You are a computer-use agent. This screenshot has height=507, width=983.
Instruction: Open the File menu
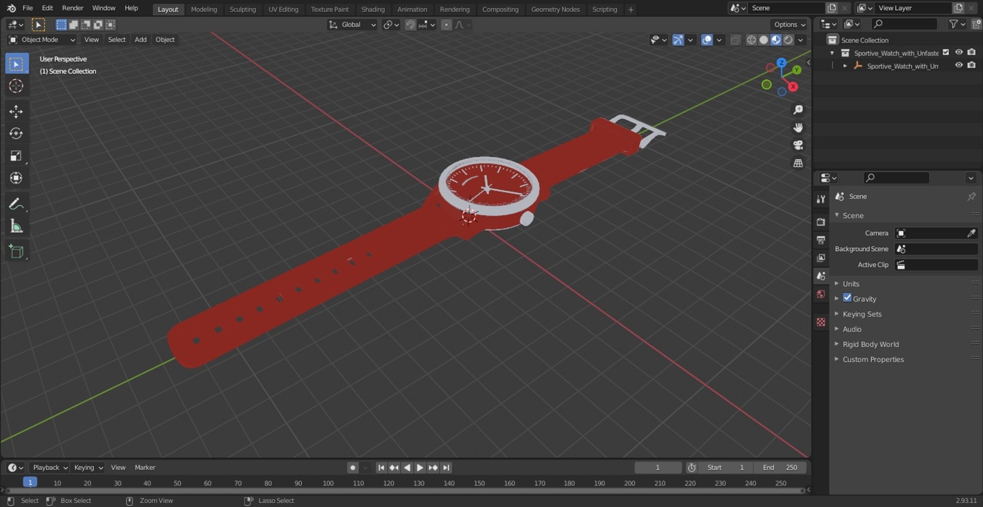(x=28, y=8)
